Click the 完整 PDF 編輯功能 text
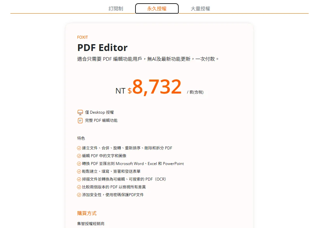The height and width of the screenshot is (228, 320). (101, 120)
